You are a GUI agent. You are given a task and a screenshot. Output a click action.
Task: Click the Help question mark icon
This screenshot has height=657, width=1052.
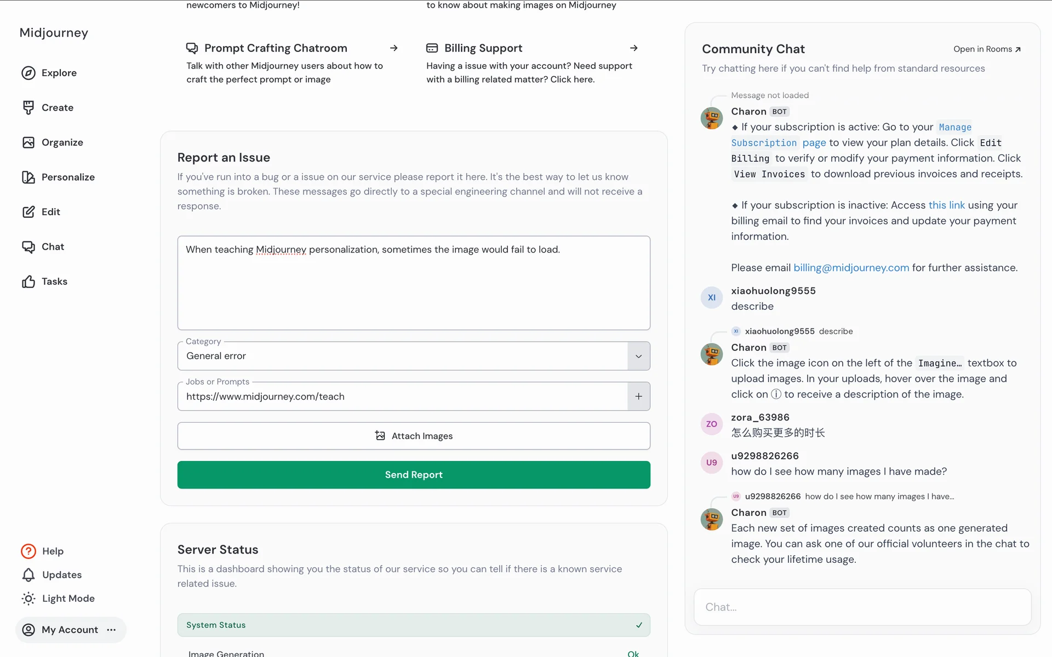point(28,551)
